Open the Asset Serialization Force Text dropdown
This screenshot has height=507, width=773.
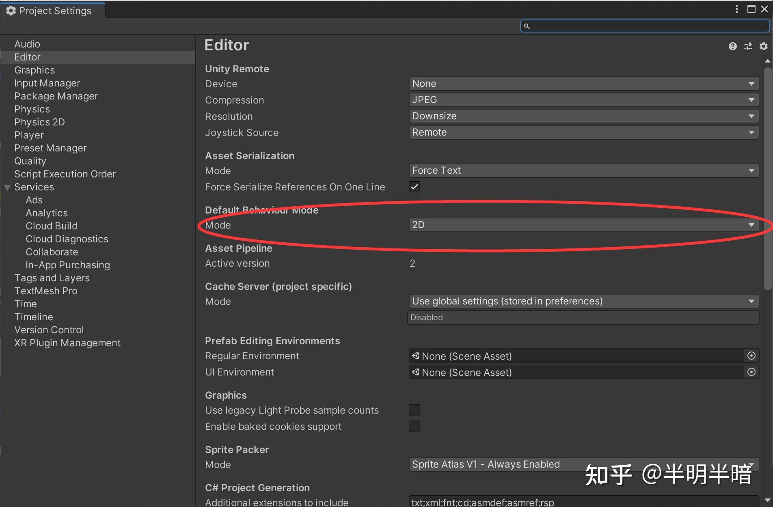coord(583,170)
